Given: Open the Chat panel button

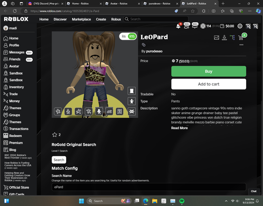Looking at the screenshot, I should (x=254, y=191).
